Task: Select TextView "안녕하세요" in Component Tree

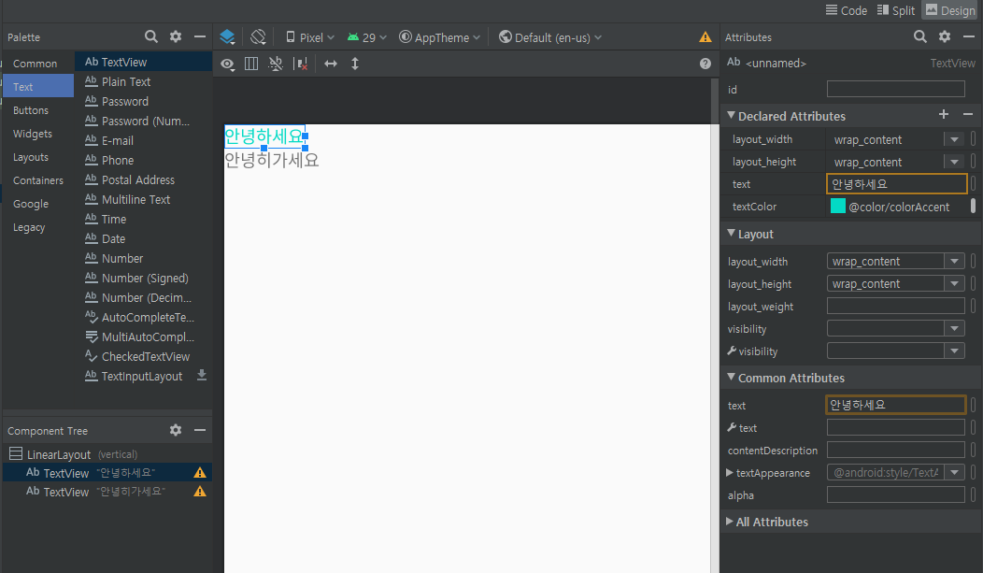Action: coord(107,473)
